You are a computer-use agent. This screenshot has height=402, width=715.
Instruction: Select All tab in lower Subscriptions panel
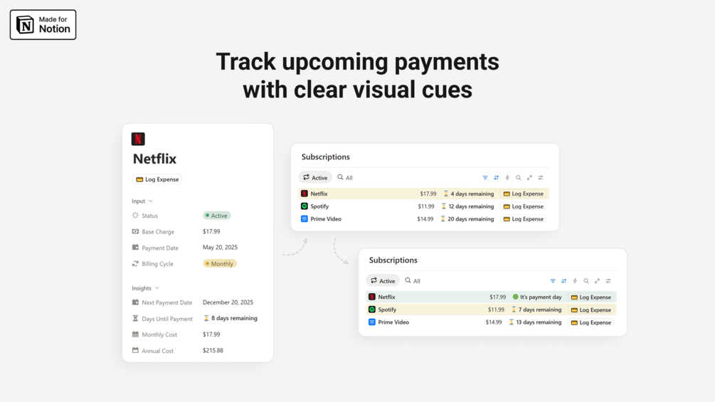413,281
